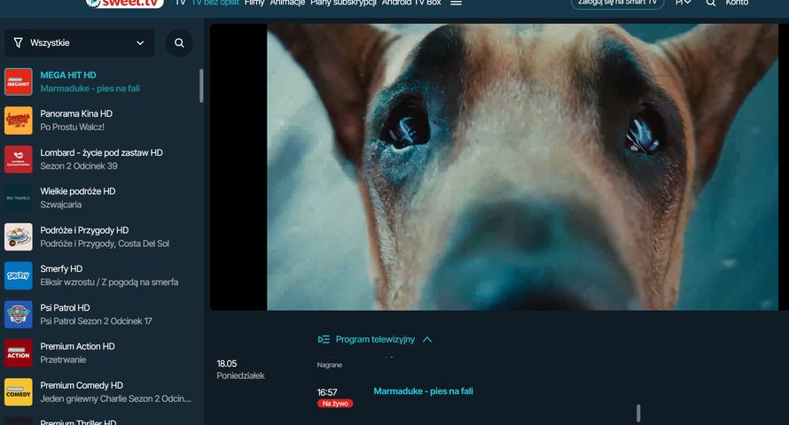This screenshot has width=789, height=425.
Task: Open Plany subskrypcji in navigation
Action: coord(343,3)
